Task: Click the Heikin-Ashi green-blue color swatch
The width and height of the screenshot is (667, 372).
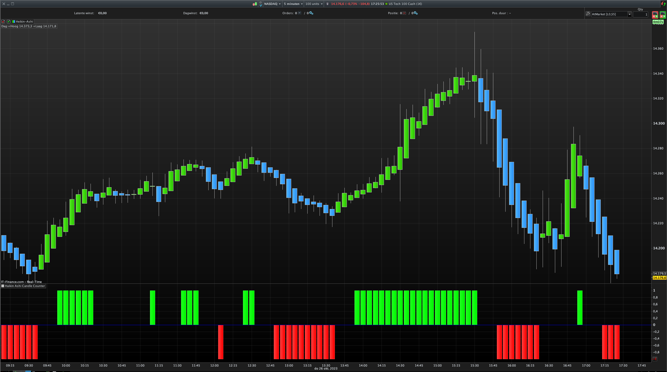Action: click(x=14, y=22)
